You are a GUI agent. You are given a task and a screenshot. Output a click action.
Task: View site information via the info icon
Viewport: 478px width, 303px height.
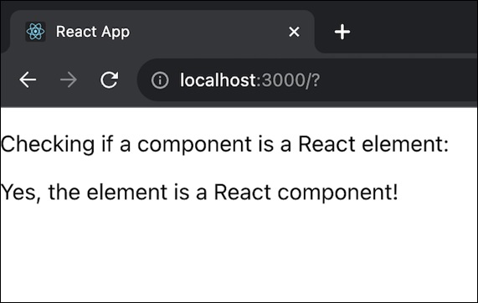pyautogui.click(x=160, y=80)
